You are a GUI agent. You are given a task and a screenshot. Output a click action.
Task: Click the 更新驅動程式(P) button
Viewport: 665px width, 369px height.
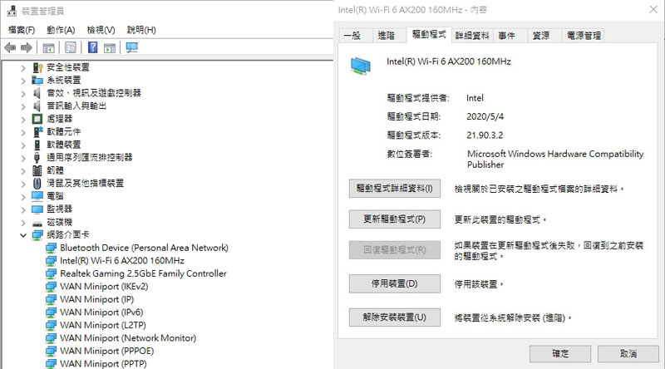394,219
